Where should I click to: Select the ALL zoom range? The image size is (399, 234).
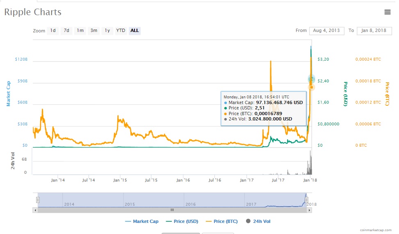tap(135, 30)
